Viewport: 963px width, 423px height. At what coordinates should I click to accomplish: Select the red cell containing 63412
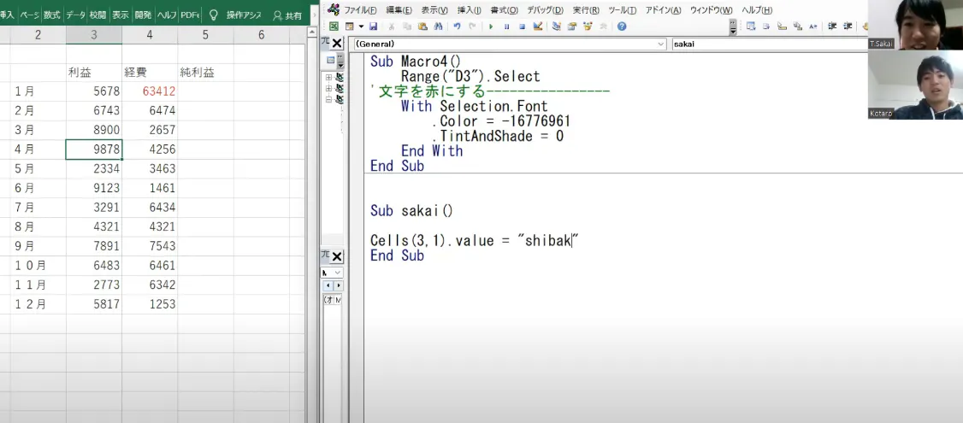click(x=150, y=91)
